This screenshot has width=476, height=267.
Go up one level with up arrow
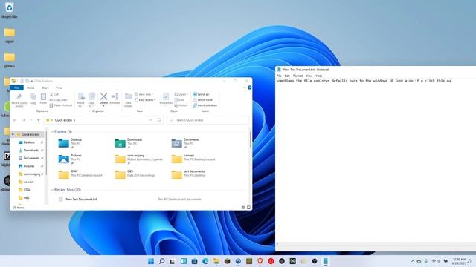point(38,120)
